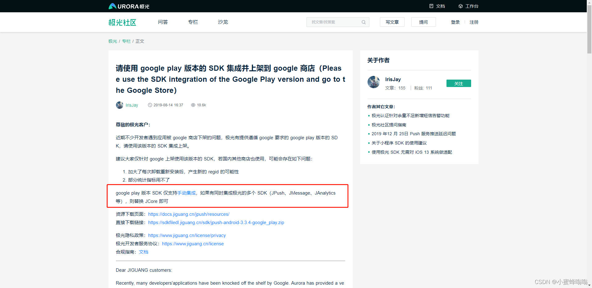Open IrisJay name in author panel
The height and width of the screenshot is (288, 592).
pos(393,79)
